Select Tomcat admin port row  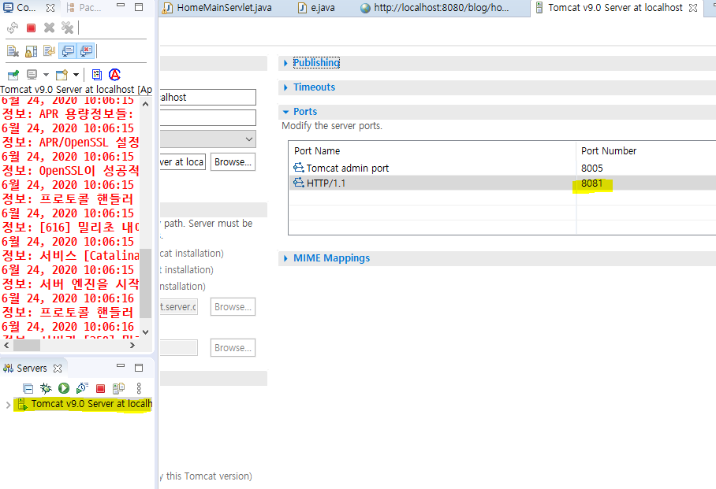click(502, 168)
